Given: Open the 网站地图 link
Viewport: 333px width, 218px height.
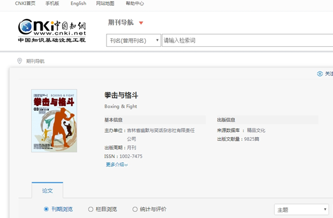Looking at the screenshot, I should pos(105,3).
